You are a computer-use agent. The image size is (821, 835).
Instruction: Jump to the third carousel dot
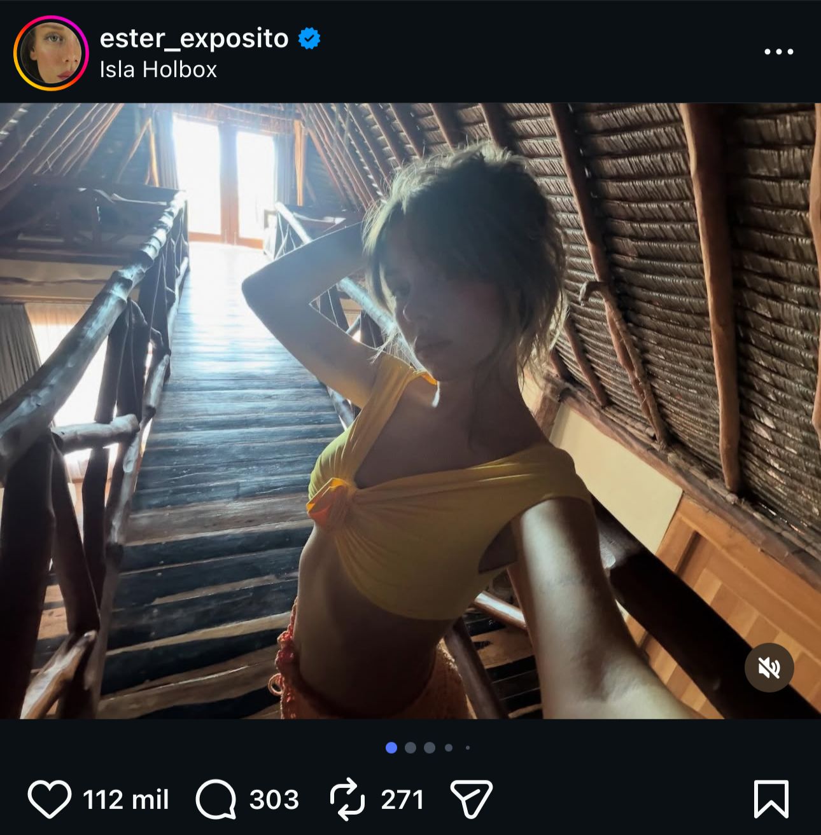pos(430,748)
